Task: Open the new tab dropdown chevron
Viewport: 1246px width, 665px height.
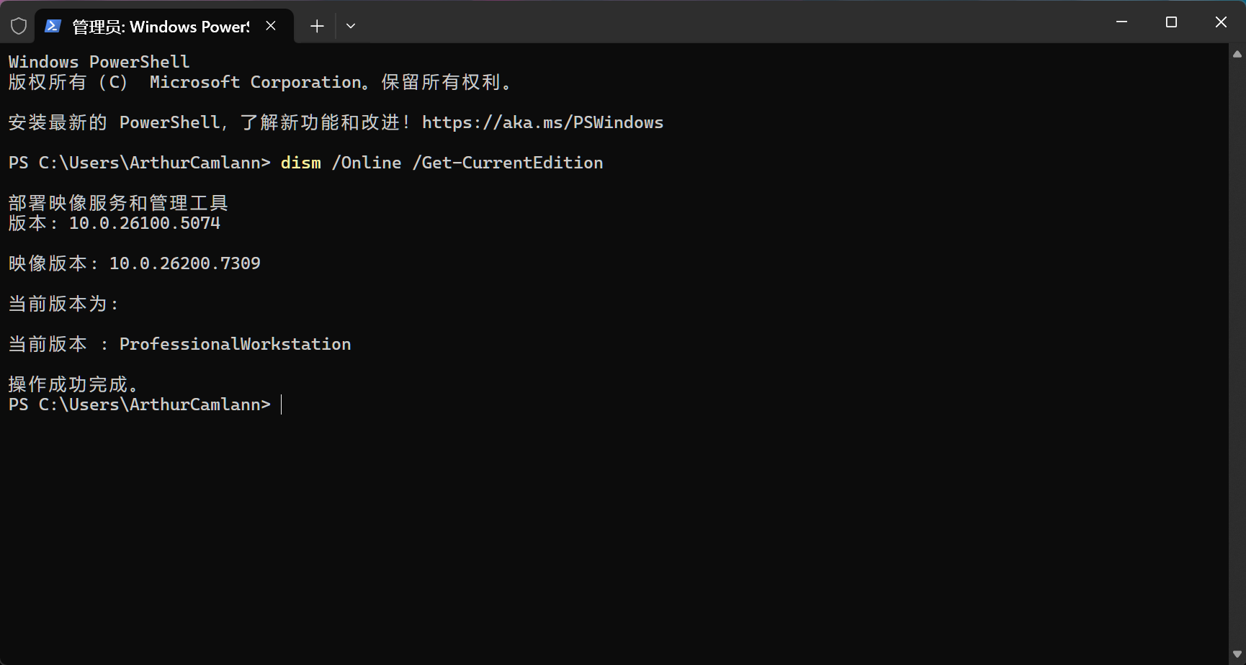Action: [351, 26]
